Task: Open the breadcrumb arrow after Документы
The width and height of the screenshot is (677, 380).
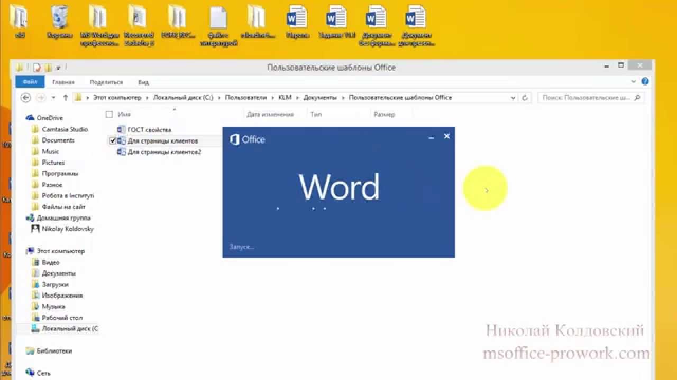Action: 343,98
